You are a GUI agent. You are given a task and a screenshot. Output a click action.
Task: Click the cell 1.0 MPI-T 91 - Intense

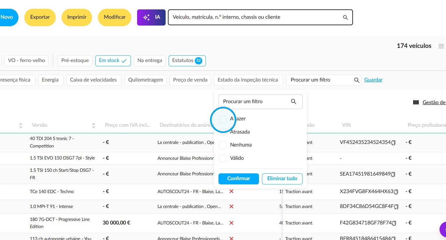pos(52,207)
